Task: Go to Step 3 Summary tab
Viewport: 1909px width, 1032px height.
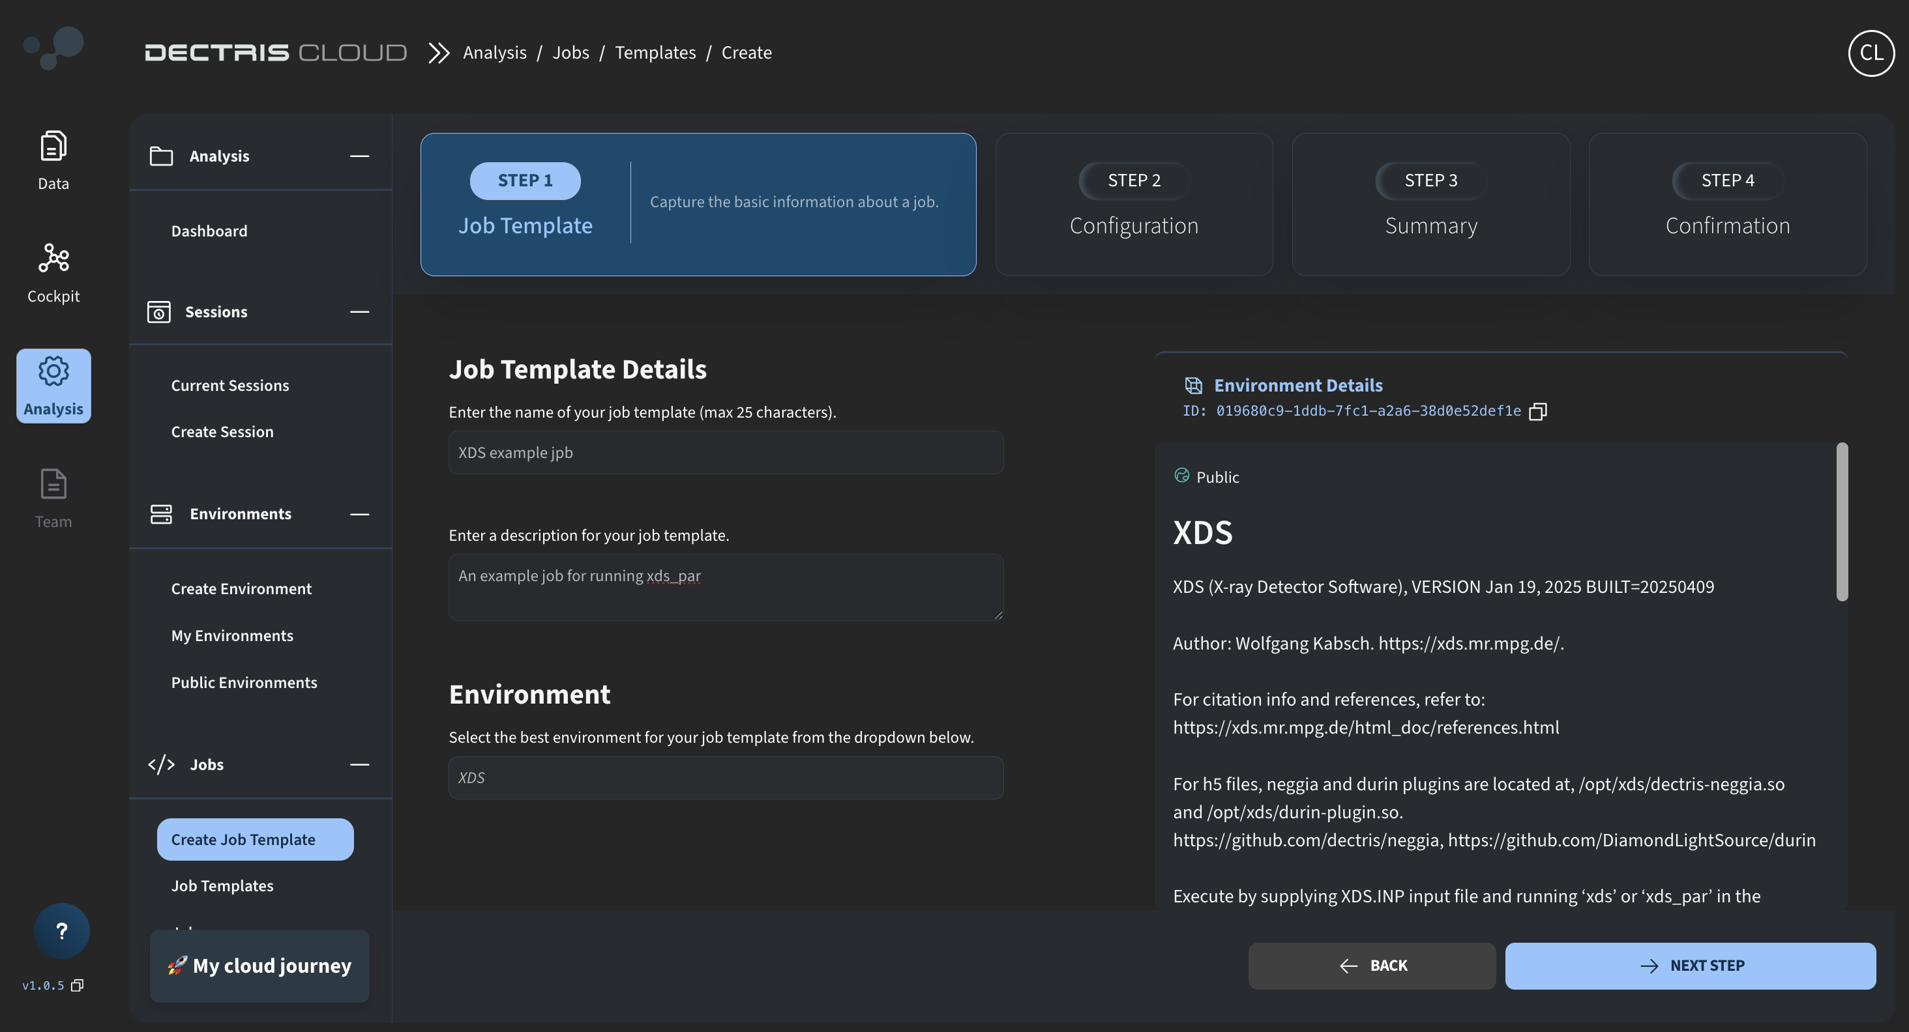Action: (x=1431, y=205)
